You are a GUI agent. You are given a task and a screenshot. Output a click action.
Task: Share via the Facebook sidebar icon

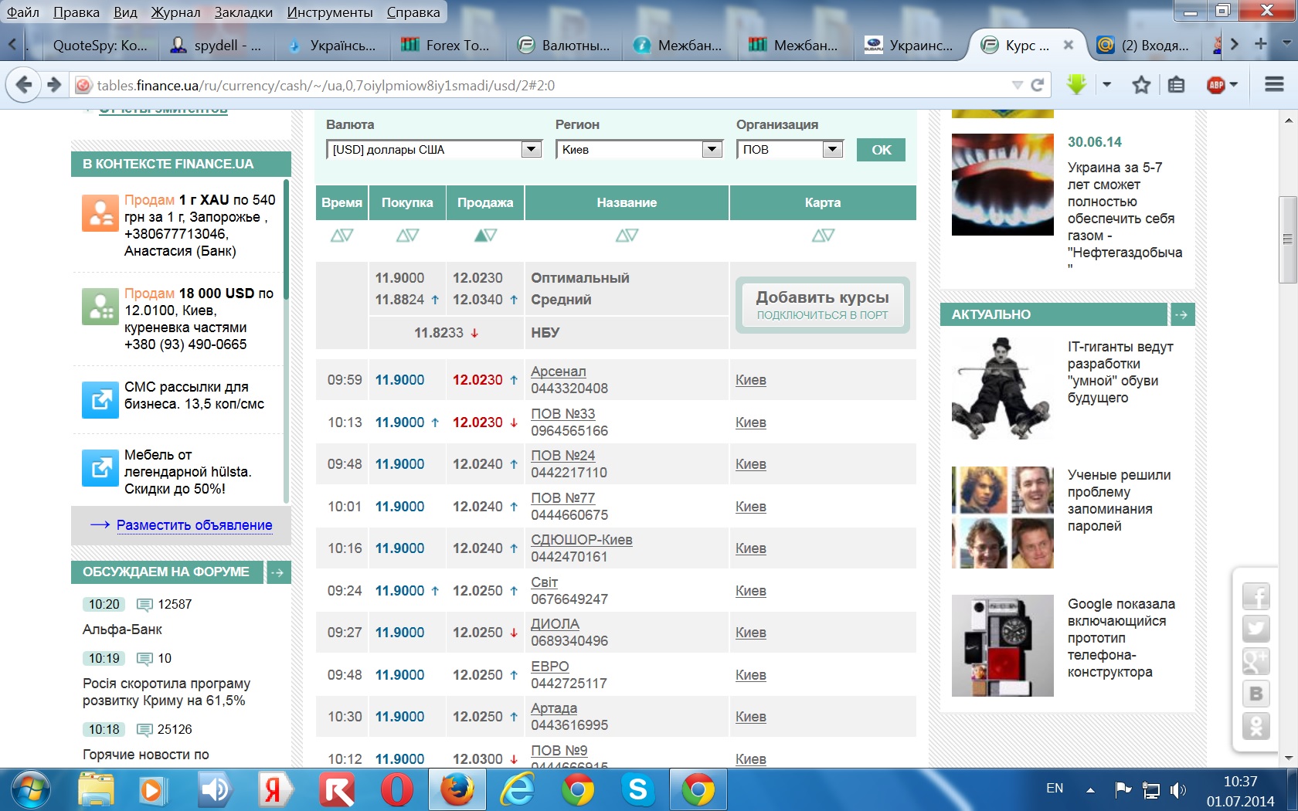(1256, 596)
